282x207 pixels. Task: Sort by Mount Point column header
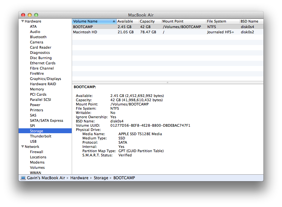184,21
